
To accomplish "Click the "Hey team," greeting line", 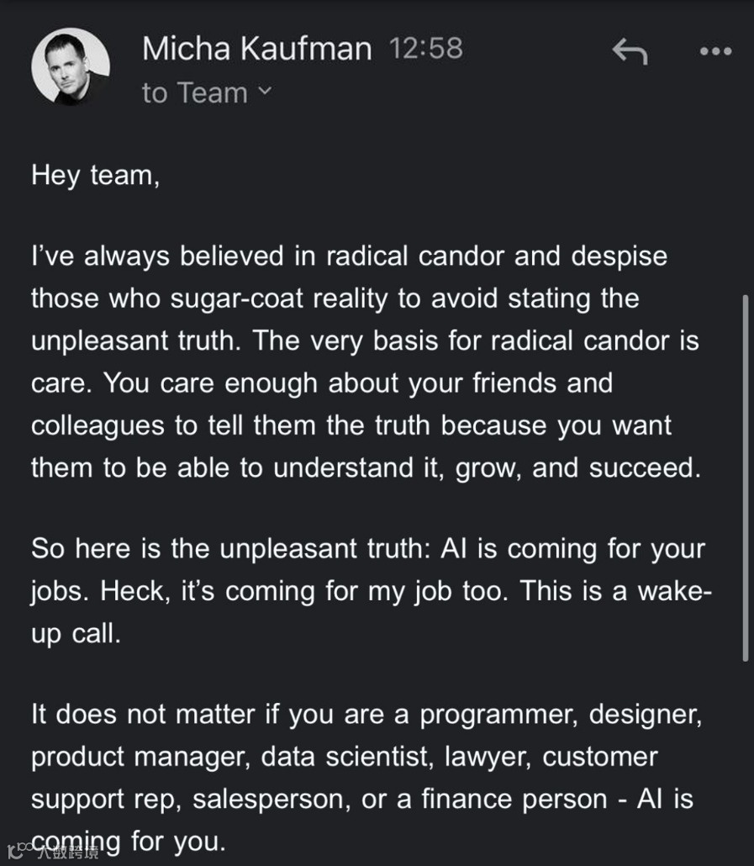I will 95,175.
